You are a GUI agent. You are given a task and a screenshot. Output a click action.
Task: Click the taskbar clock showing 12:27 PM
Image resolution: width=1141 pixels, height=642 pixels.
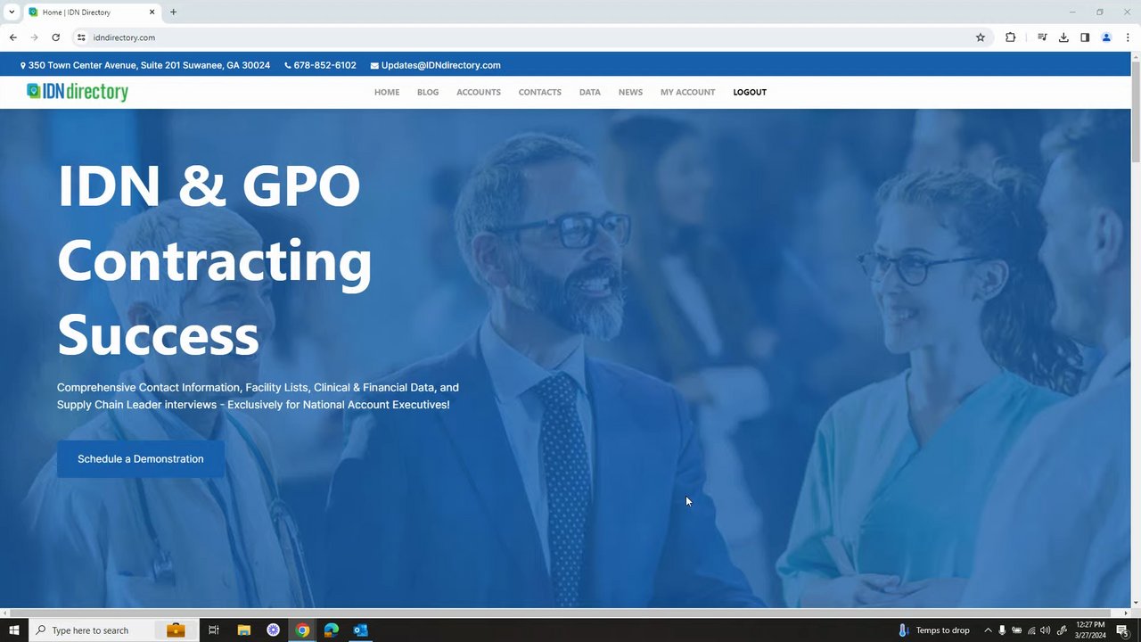[x=1090, y=630]
